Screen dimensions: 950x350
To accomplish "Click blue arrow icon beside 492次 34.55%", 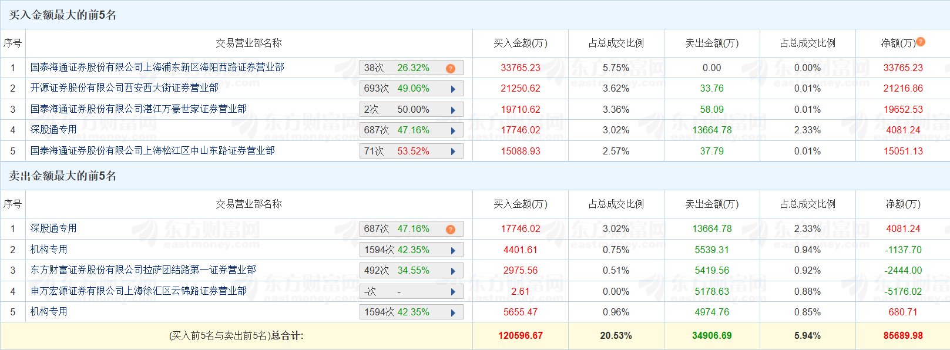I will pos(453,271).
